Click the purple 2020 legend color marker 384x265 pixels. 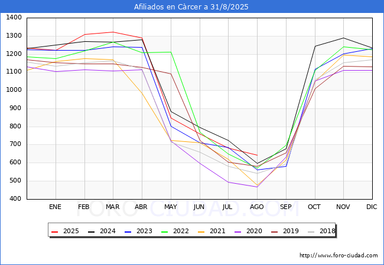tap(238, 231)
